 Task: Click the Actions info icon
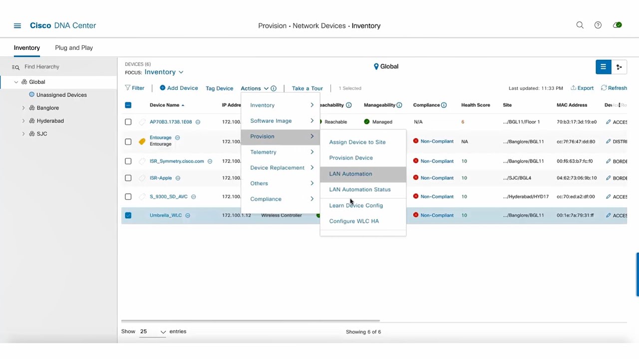pos(274,88)
